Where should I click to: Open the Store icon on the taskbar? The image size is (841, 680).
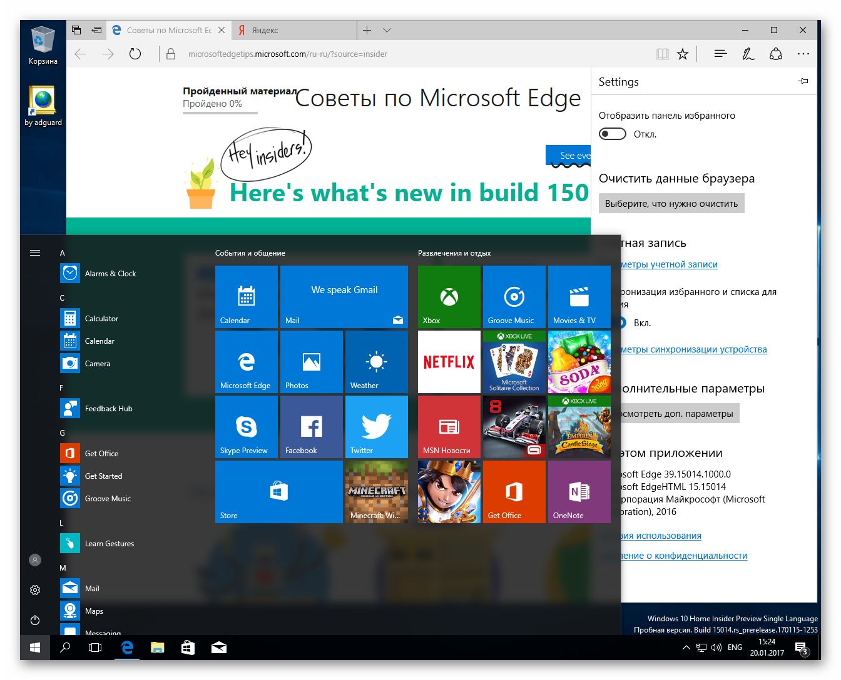(x=188, y=647)
